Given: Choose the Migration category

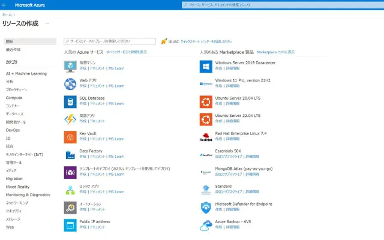Looking at the screenshot, I should coord(14,179).
